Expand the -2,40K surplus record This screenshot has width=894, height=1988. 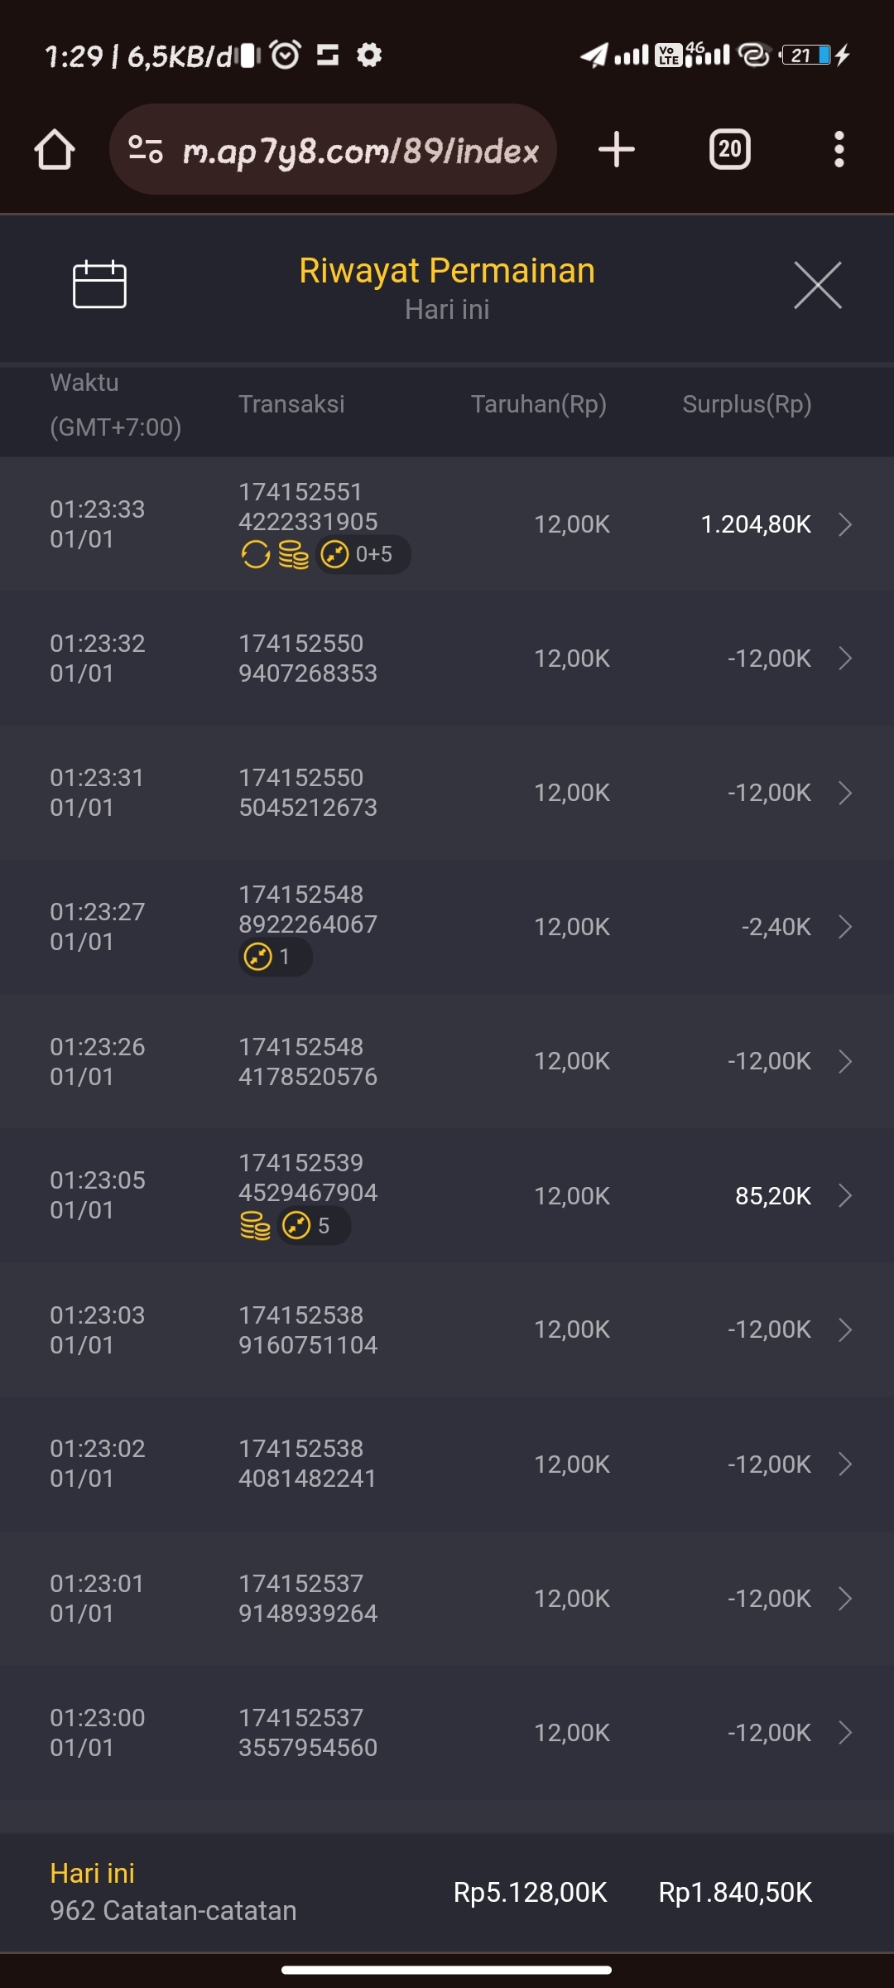pos(844,927)
